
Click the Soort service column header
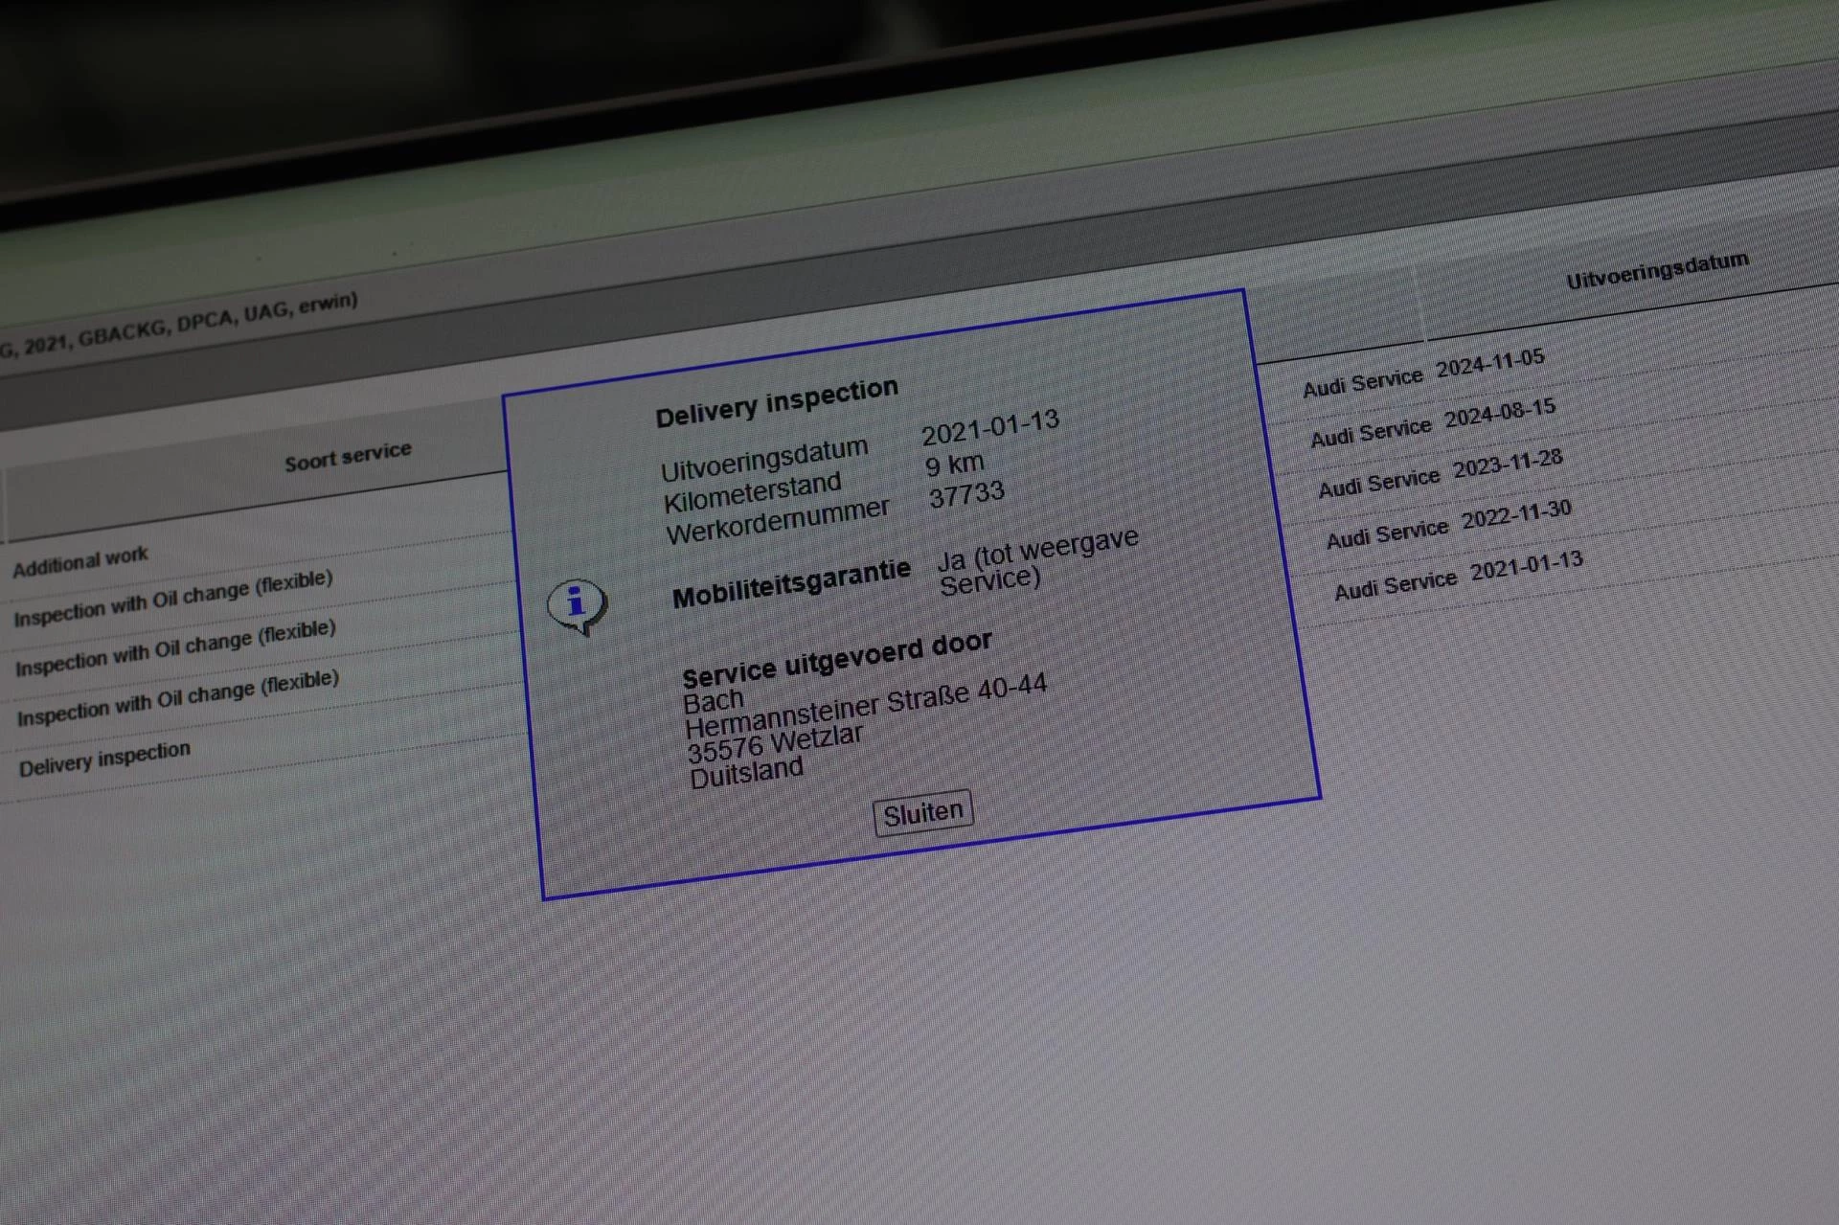(x=348, y=456)
